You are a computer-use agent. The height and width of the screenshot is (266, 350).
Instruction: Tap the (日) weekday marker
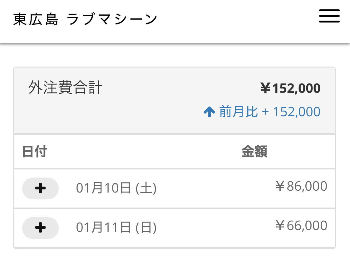(x=146, y=228)
